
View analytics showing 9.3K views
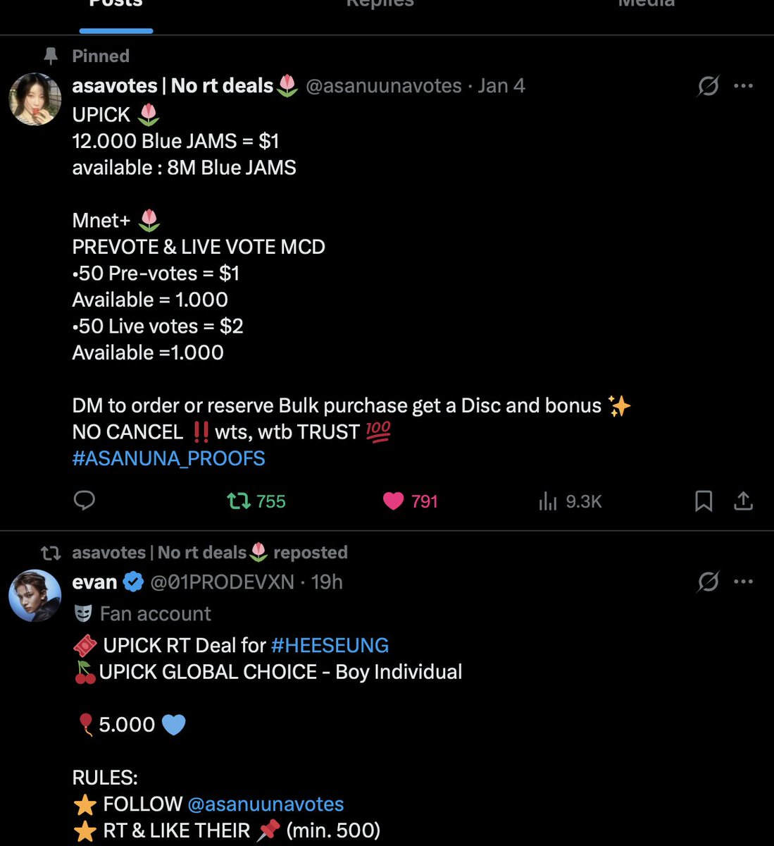[570, 501]
